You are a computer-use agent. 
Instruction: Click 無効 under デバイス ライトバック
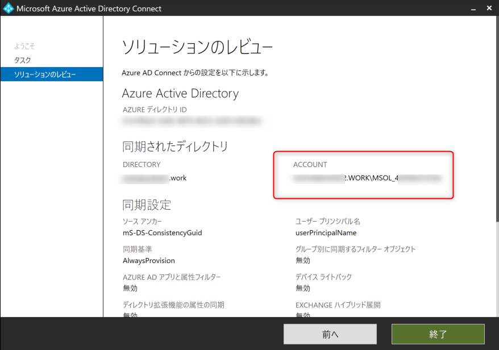[x=303, y=288]
